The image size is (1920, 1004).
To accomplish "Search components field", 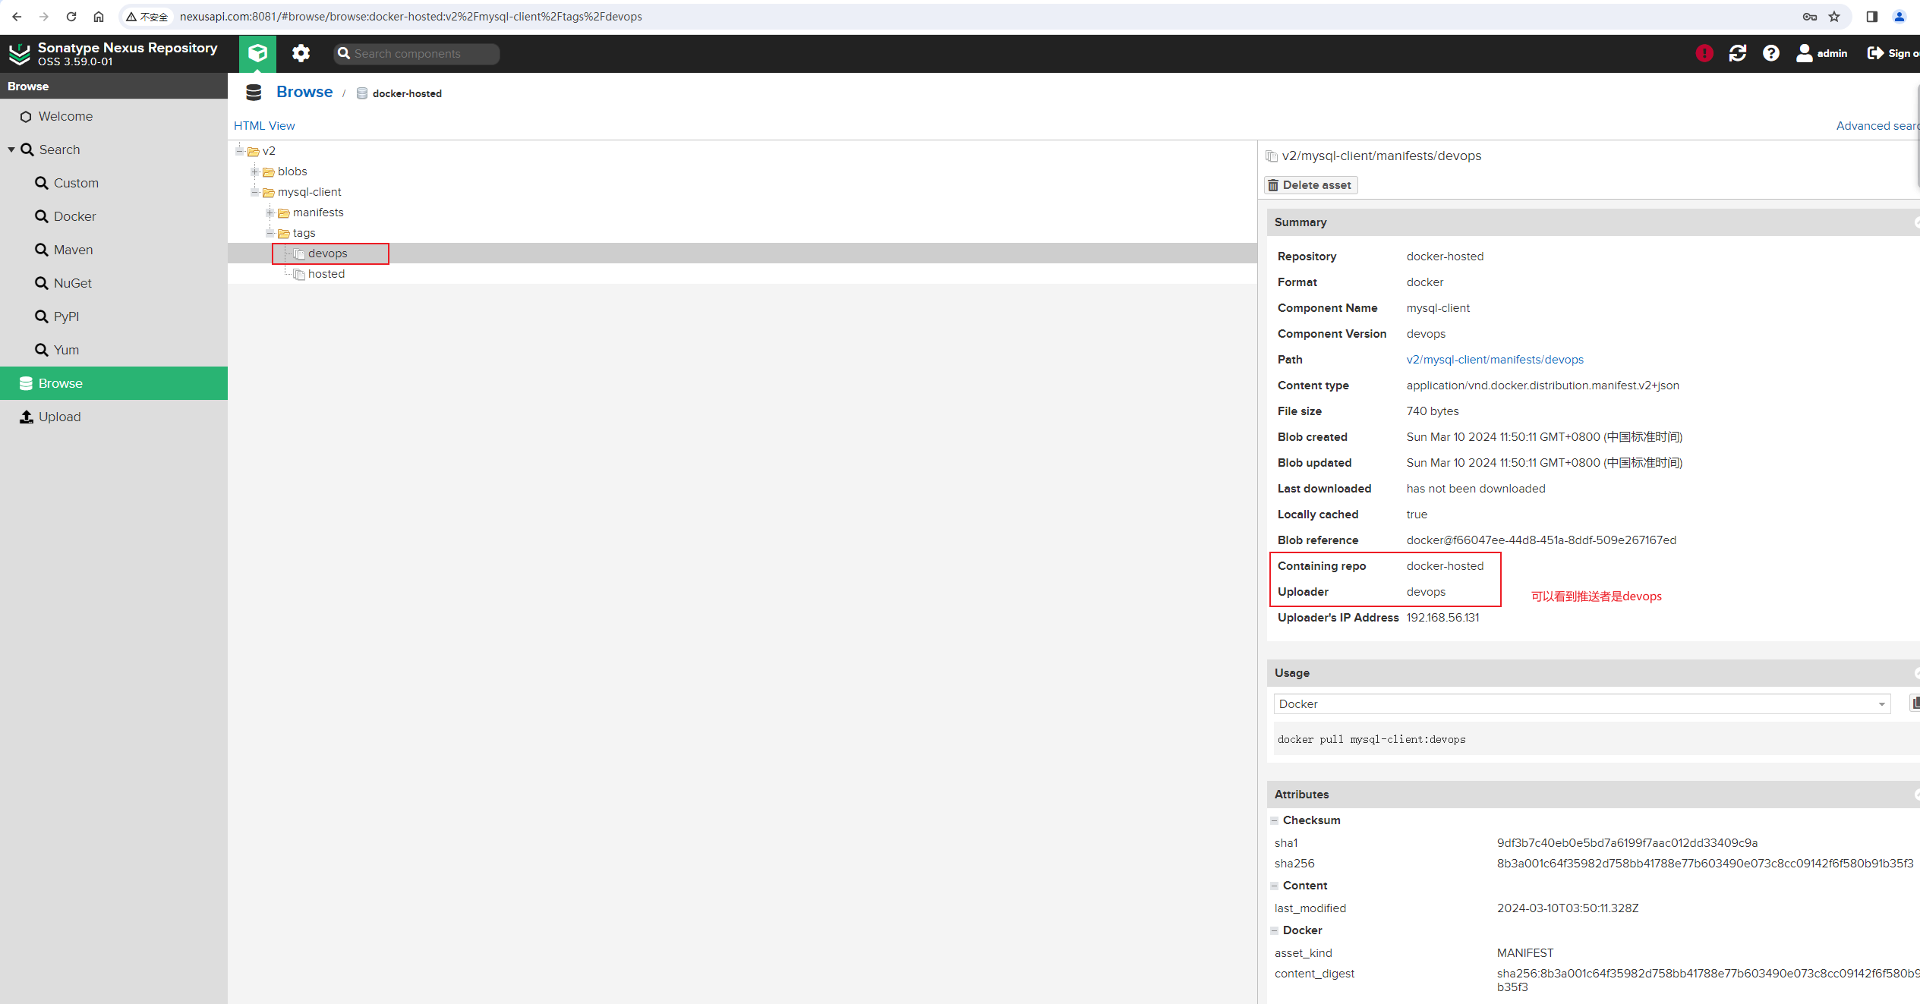I will tap(417, 53).
